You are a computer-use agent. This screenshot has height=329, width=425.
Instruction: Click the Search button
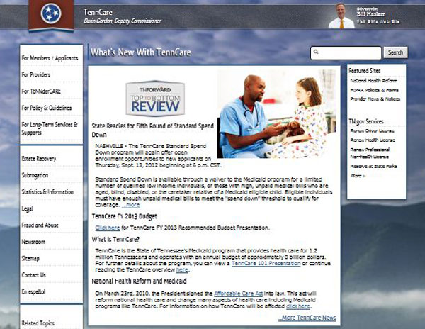[395, 52]
